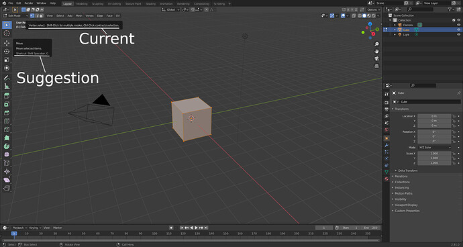Open the Render menu
This screenshot has width=463, height=247.
pos(29,3)
